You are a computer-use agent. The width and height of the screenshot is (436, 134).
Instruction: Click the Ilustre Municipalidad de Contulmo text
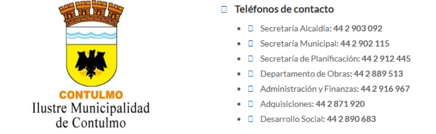click(91, 115)
